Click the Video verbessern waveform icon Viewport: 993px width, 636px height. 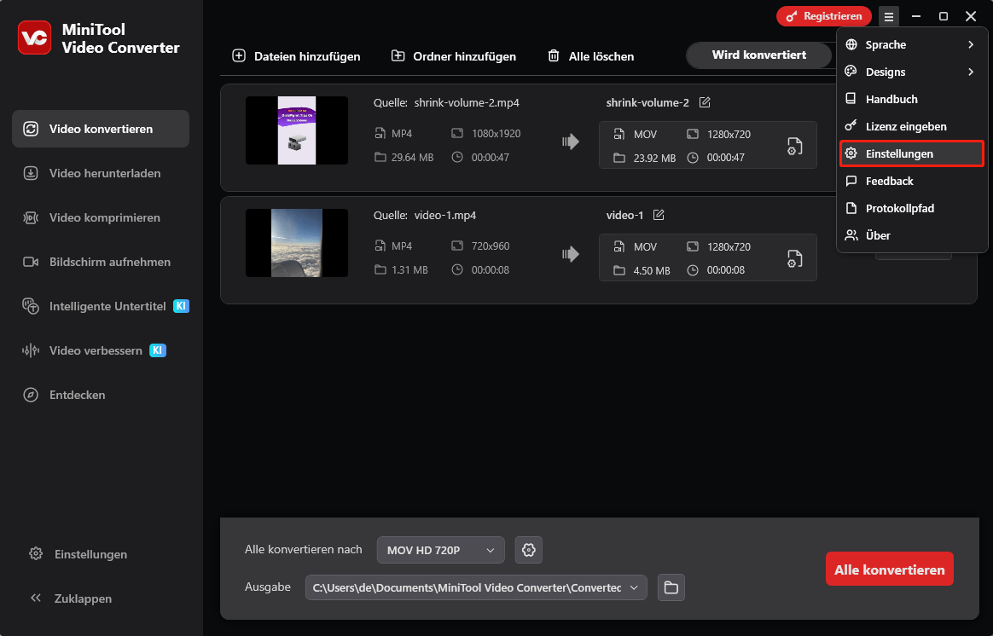[31, 350]
